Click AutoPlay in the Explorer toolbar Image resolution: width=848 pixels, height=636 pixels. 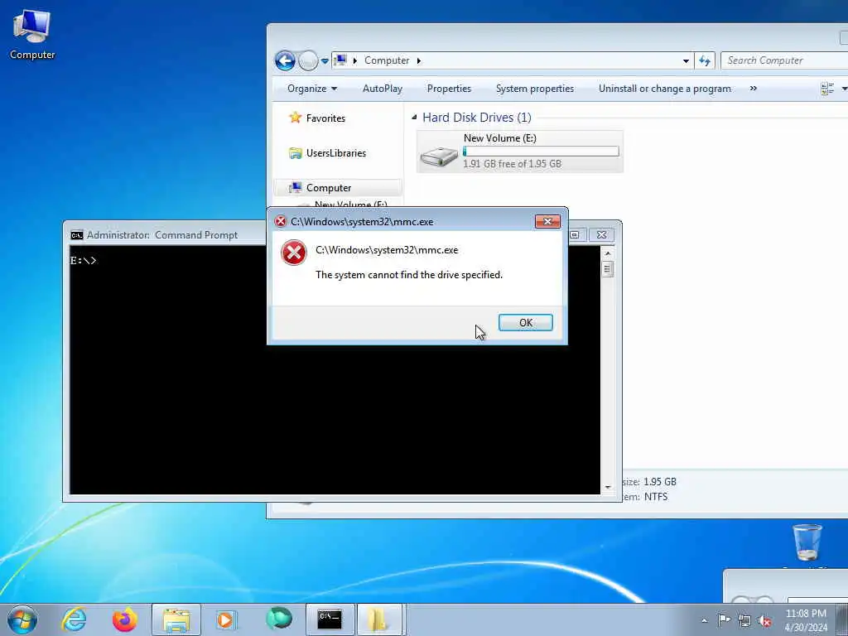tap(383, 89)
